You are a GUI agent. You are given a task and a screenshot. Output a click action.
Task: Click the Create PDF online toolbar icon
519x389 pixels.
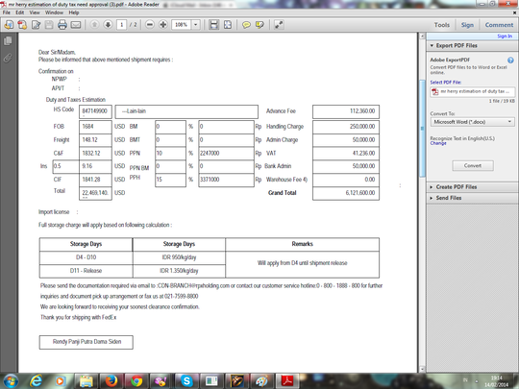pos(9,25)
